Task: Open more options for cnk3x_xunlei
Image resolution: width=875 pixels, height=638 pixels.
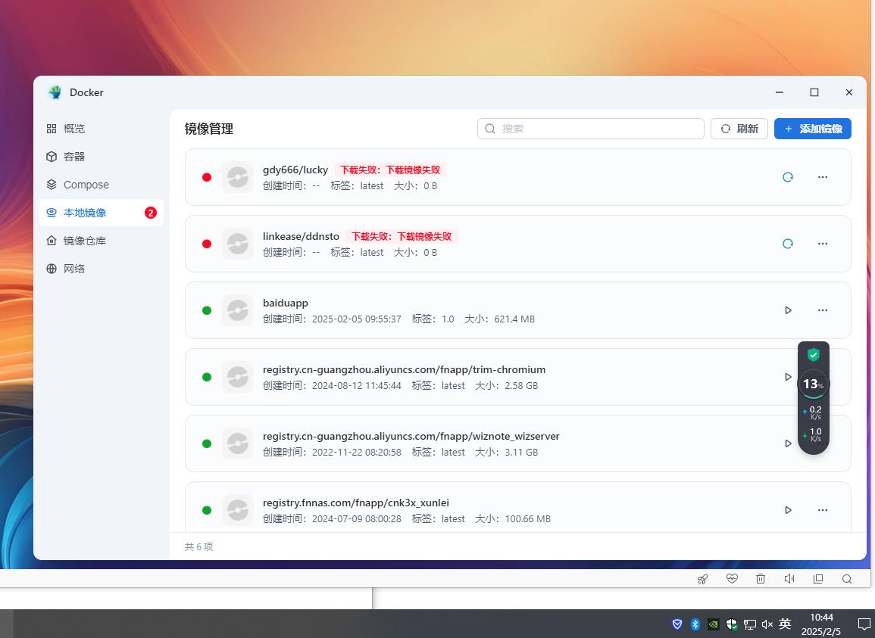Action: tap(822, 510)
